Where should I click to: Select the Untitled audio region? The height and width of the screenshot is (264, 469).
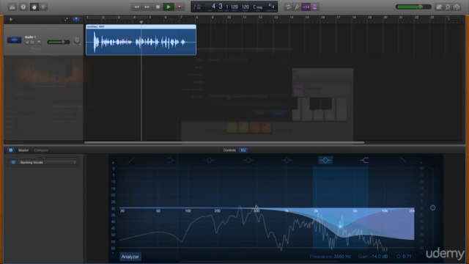(x=141, y=40)
